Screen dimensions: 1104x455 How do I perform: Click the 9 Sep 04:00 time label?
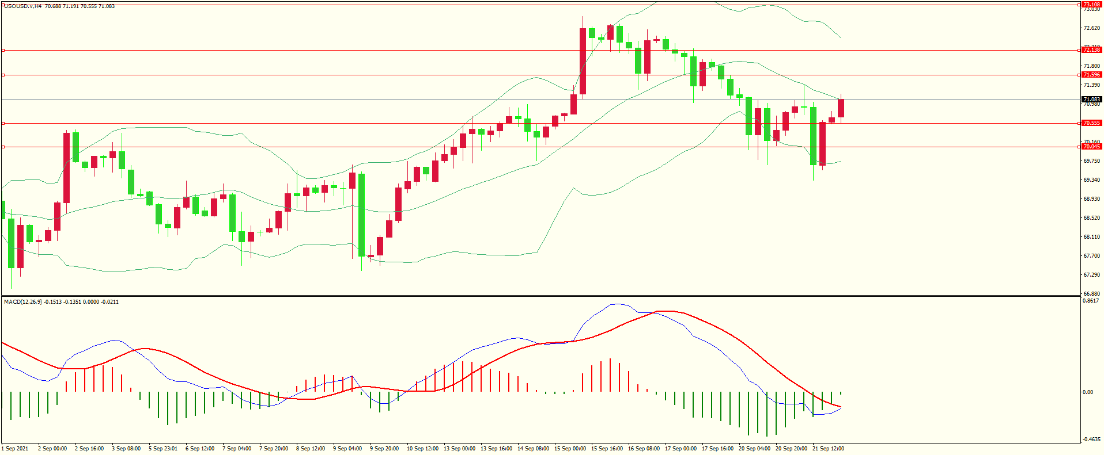(347, 449)
